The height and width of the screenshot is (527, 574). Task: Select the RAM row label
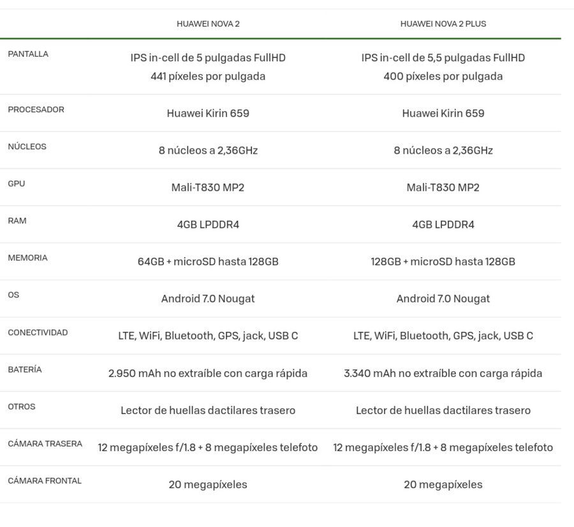(x=17, y=221)
